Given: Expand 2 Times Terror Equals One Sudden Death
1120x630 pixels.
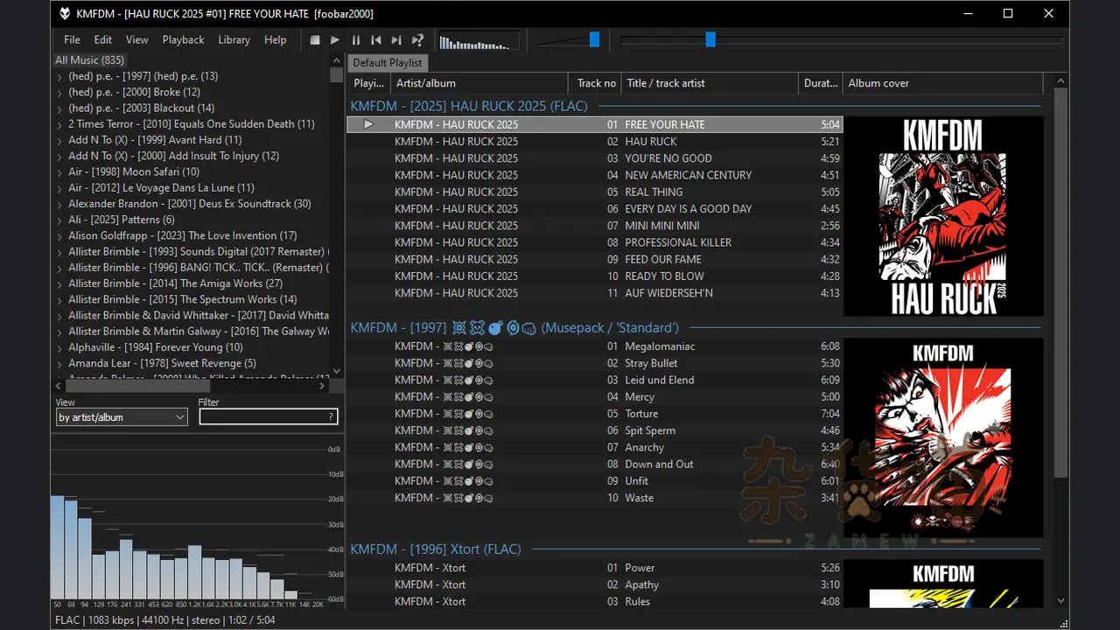Looking at the screenshot, I should [59, 125].
